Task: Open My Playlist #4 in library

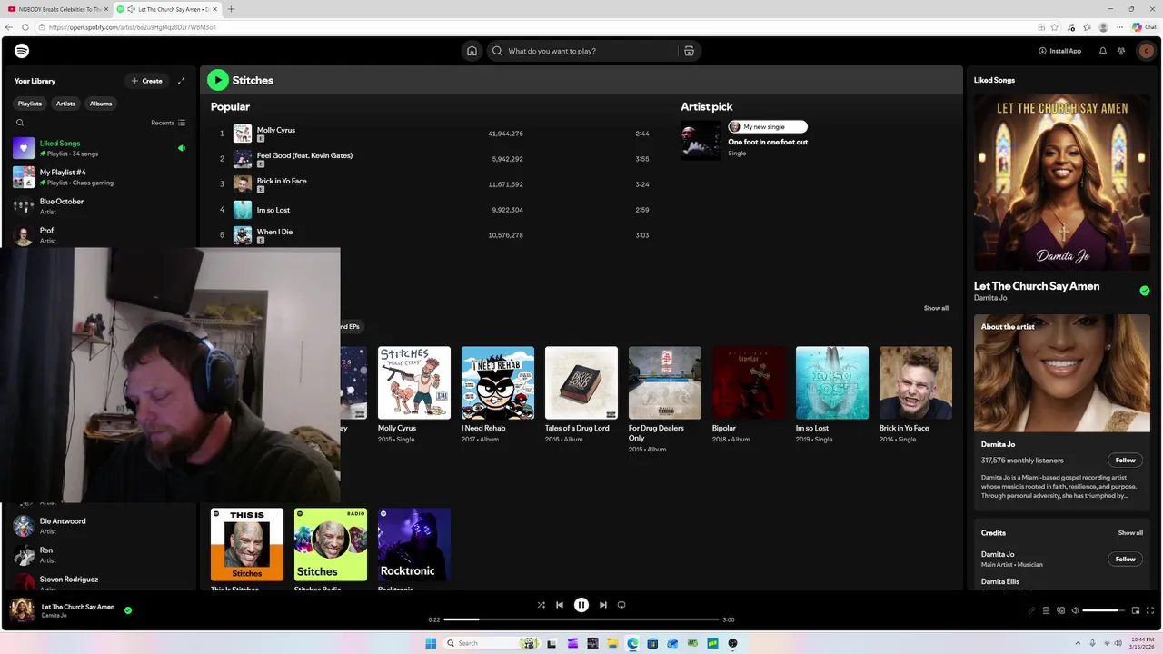Action: point(100,177)
